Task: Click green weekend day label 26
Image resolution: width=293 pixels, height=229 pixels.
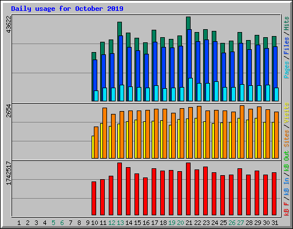Action: 232,223
